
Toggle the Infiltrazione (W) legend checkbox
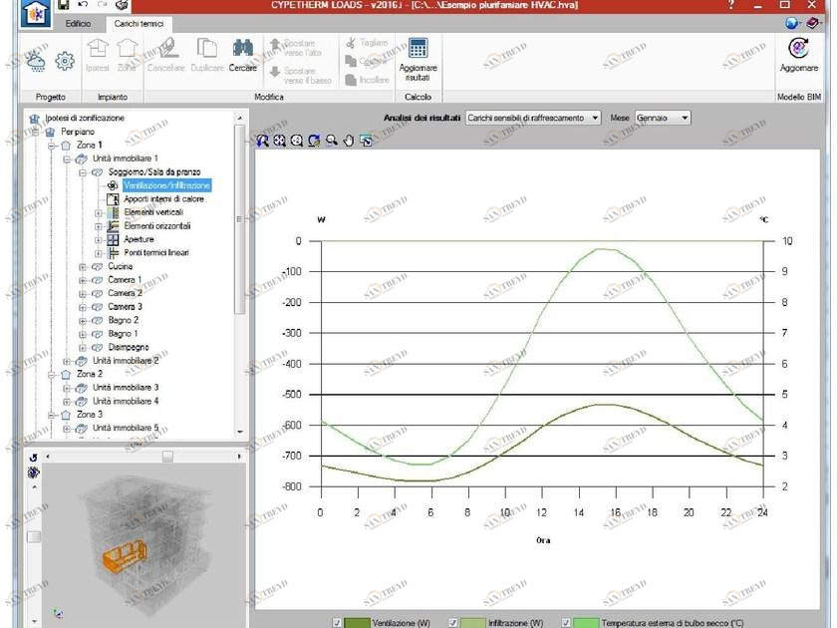click(453, 622)
